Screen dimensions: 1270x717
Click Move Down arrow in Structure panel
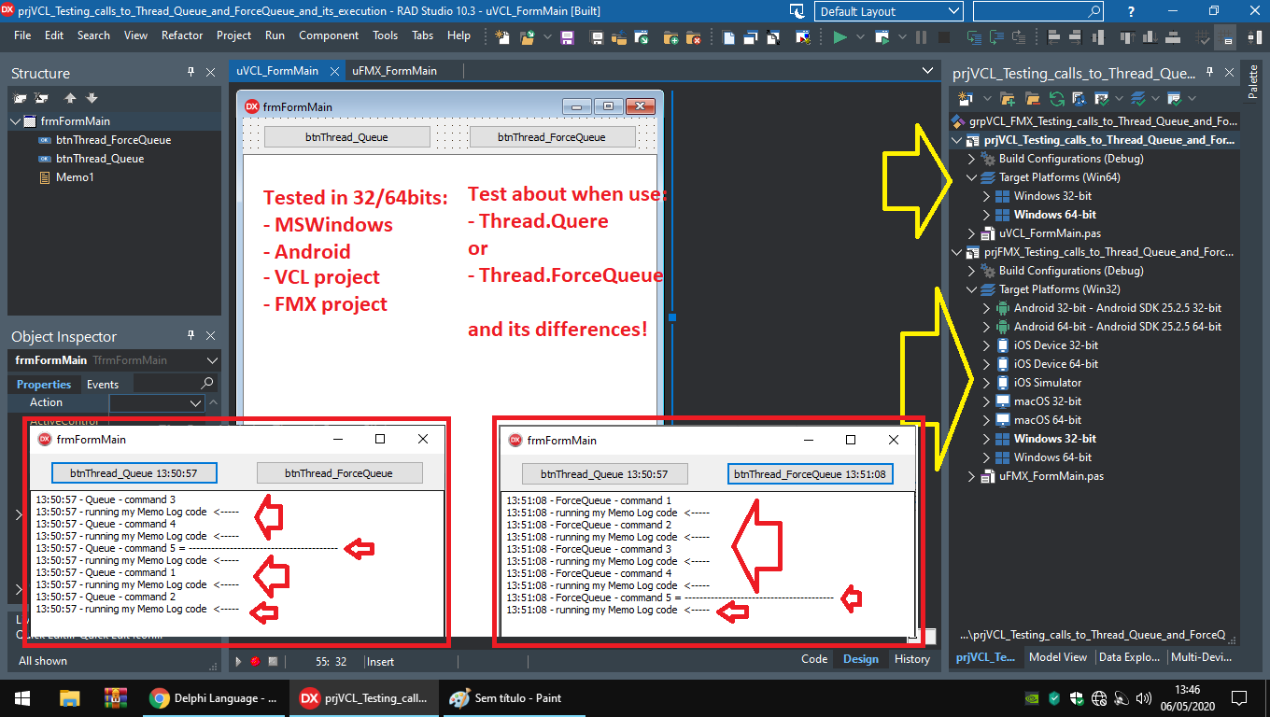pyautogui.click(x=92, y=98)
